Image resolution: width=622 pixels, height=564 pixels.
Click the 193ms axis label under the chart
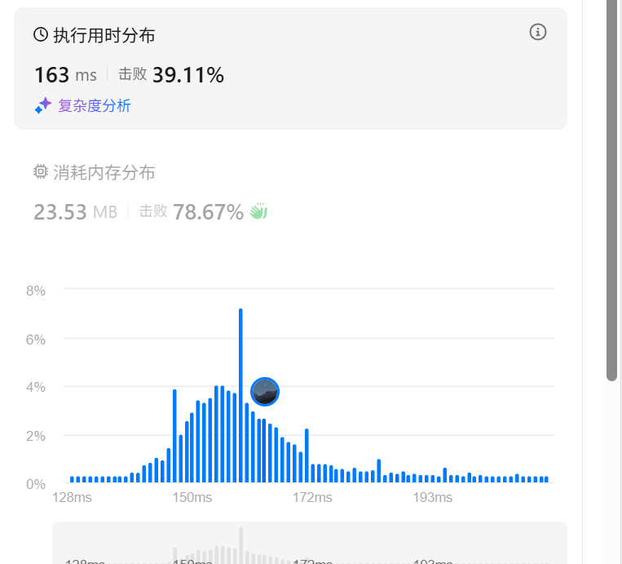433,497
